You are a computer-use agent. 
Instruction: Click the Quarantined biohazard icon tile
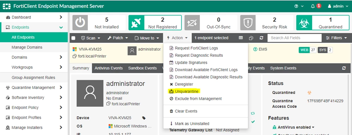point(304,23)
